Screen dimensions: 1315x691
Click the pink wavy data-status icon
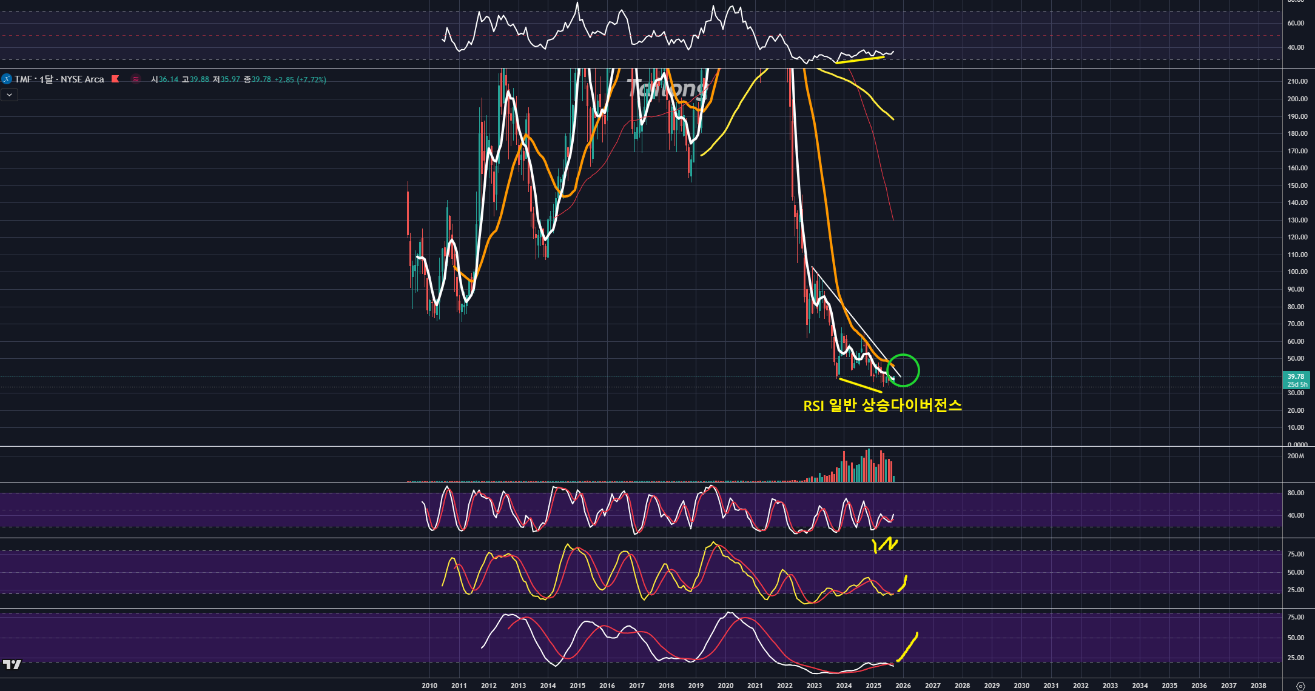136,79
